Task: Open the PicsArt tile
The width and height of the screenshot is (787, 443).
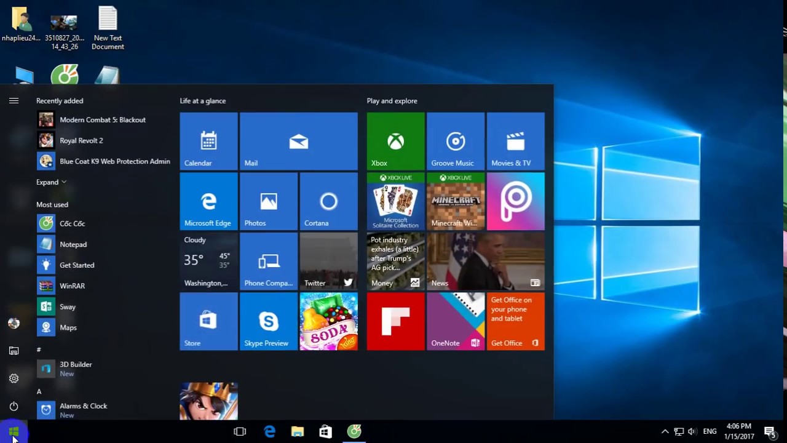Action: tap(515, 201)
